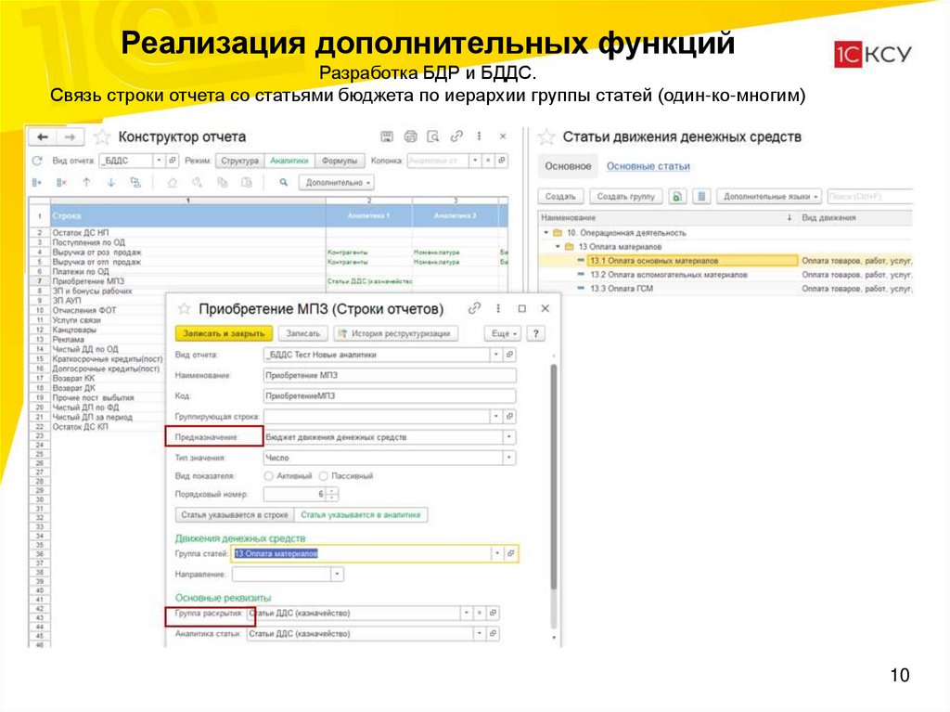
Task: Click Записать button
Action: click(303, 333)
